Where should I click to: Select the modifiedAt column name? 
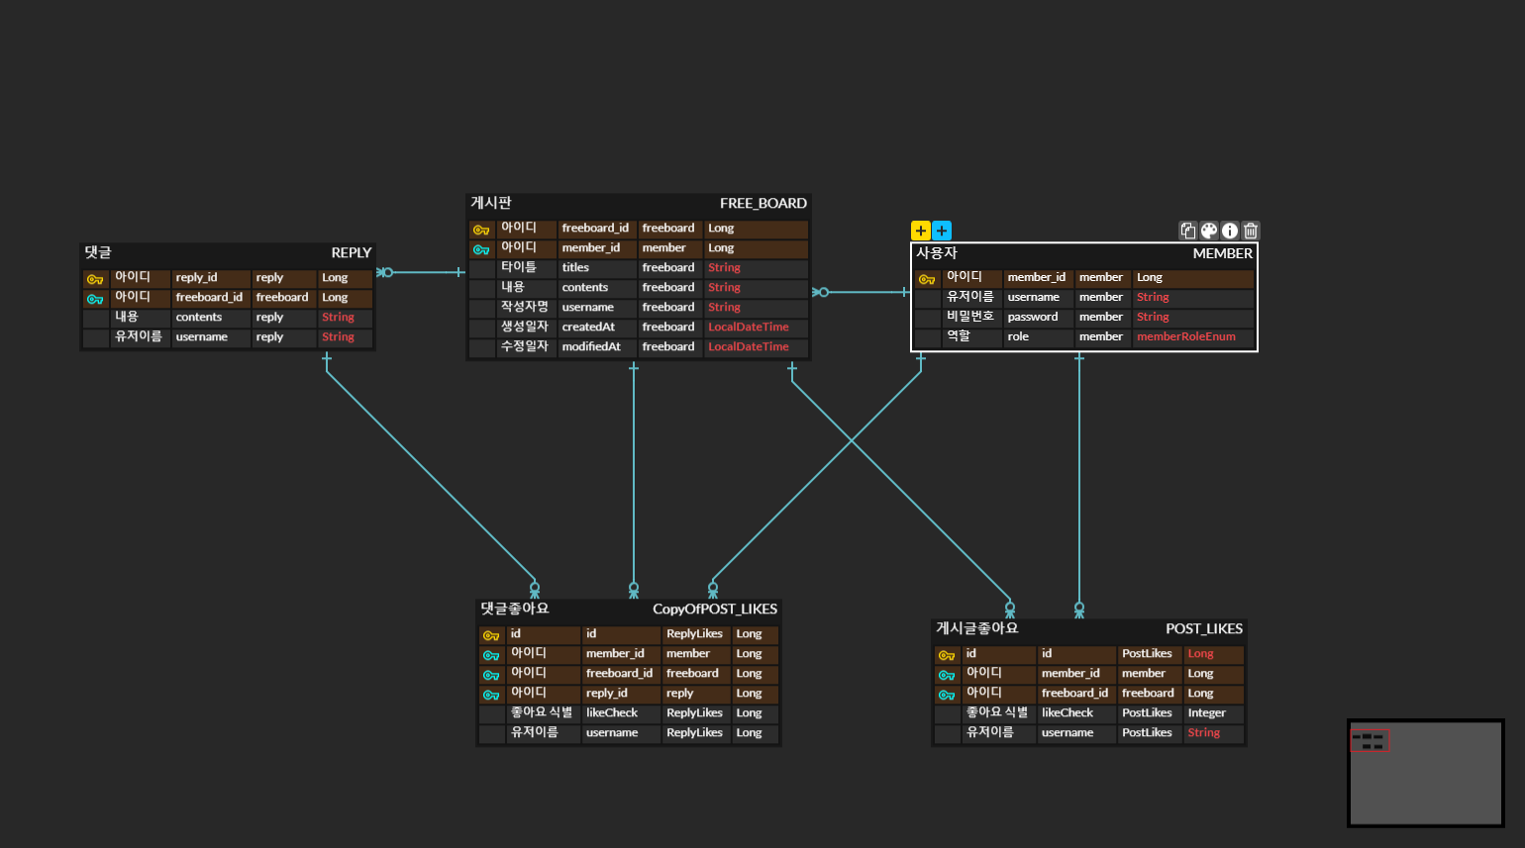pos(597,346)
